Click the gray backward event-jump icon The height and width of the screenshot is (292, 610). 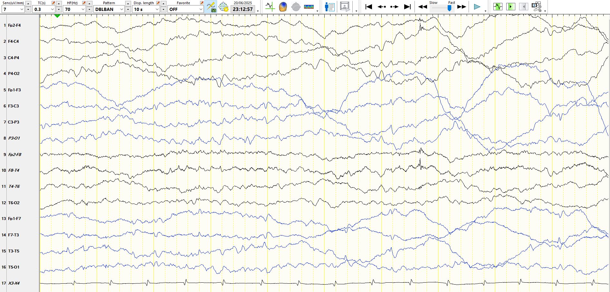[524, 7]
